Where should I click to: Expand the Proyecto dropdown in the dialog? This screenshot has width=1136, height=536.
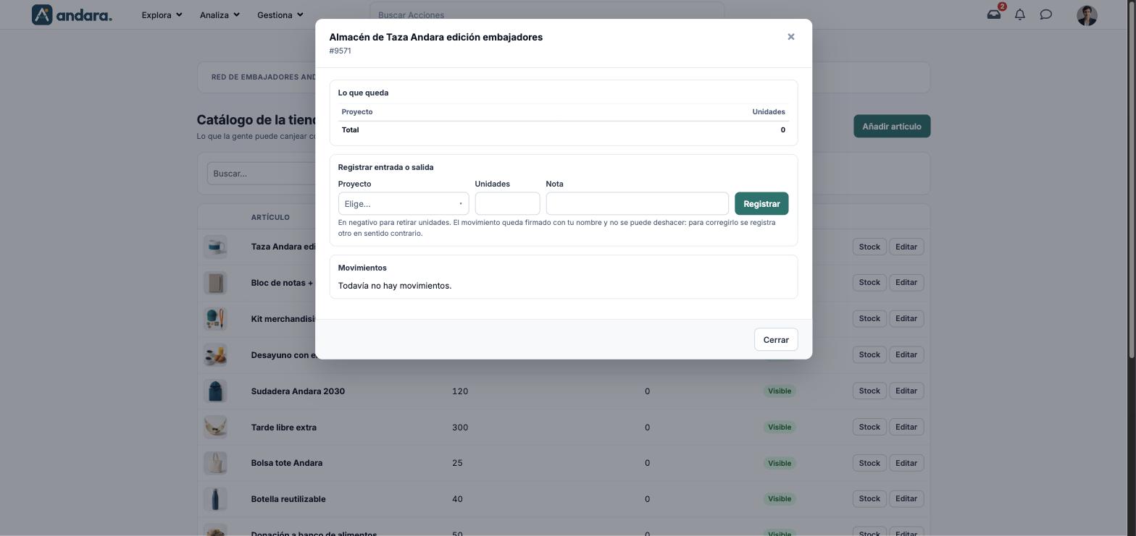click(404, 204)
